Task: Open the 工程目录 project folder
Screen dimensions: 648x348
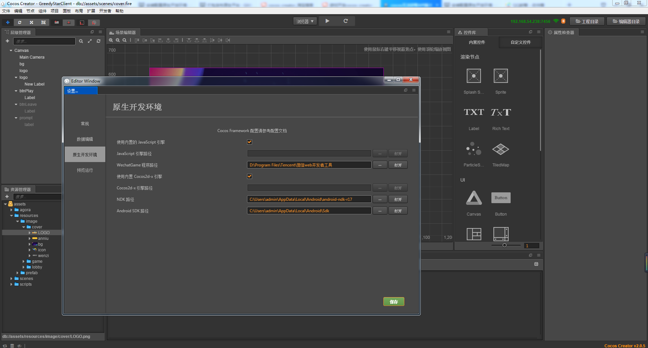Action: tap(587, 21)
